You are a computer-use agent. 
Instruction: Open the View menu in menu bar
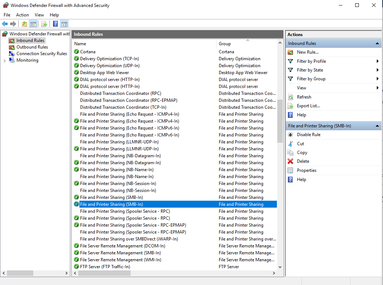click(x=39, y=15)
